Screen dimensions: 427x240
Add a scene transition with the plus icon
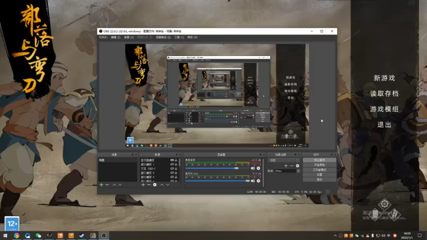pos(286,165)
